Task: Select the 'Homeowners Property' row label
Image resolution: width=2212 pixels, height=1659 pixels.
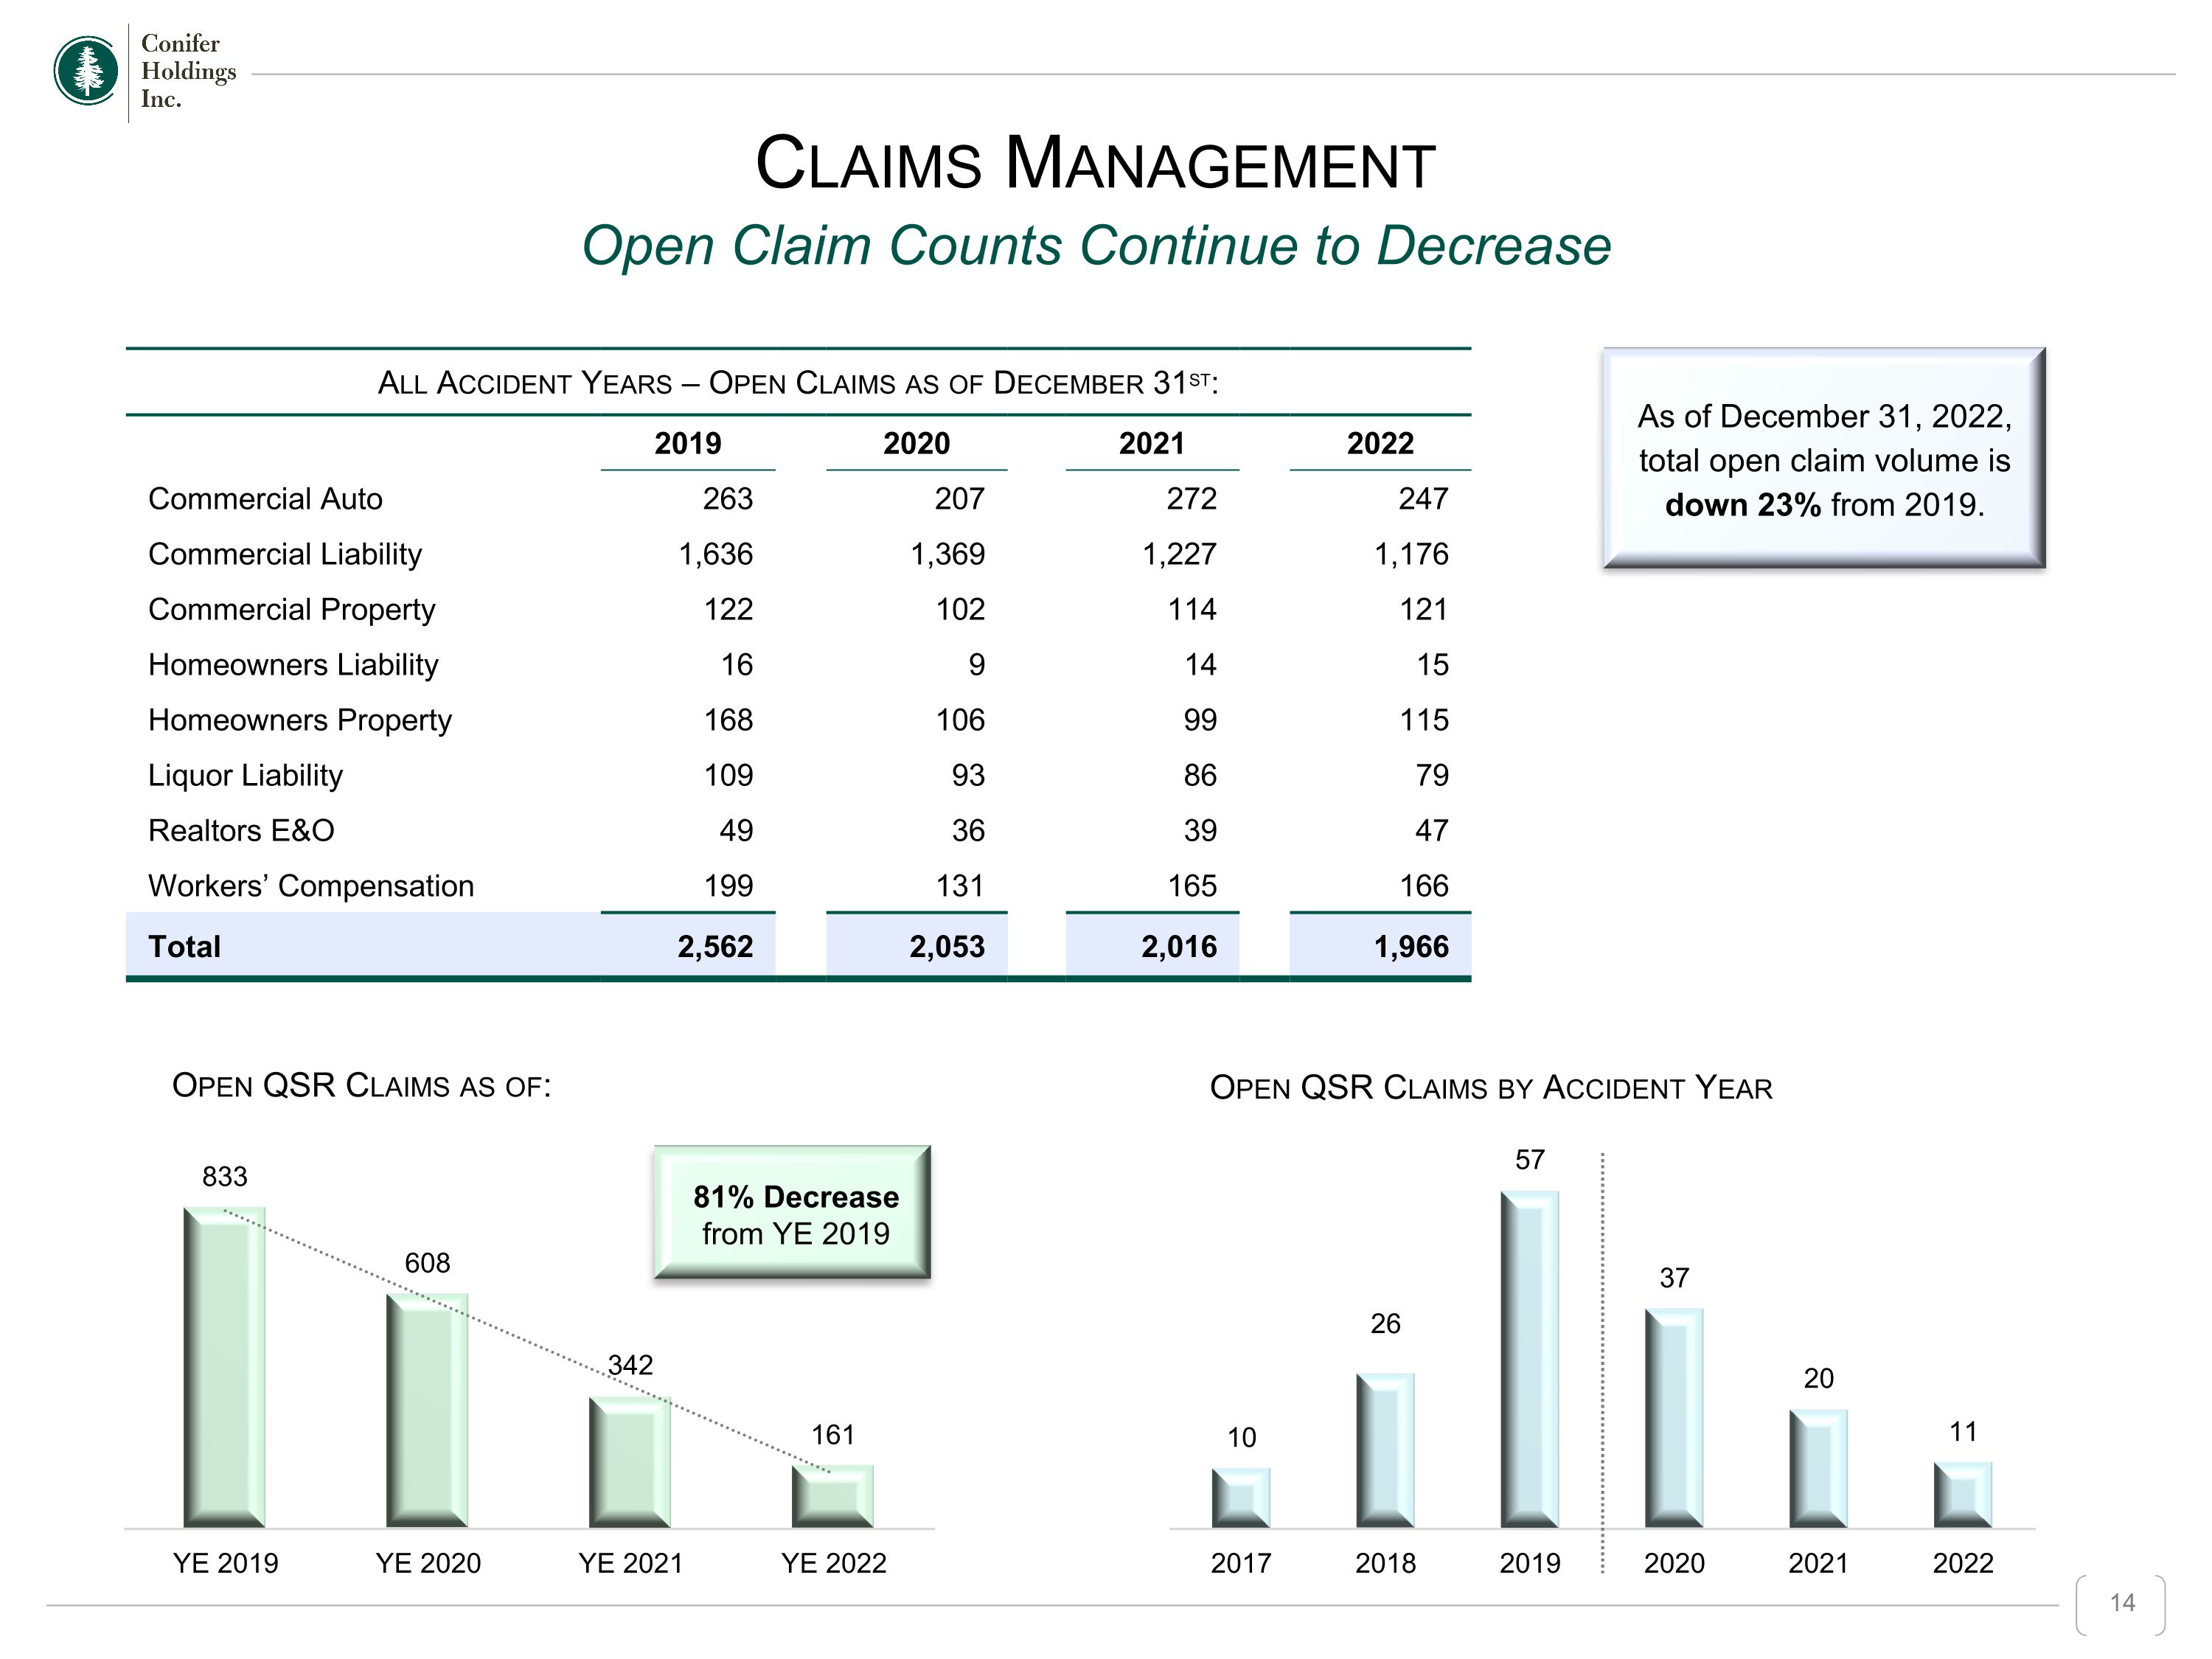Action: (x=300, y=720)
